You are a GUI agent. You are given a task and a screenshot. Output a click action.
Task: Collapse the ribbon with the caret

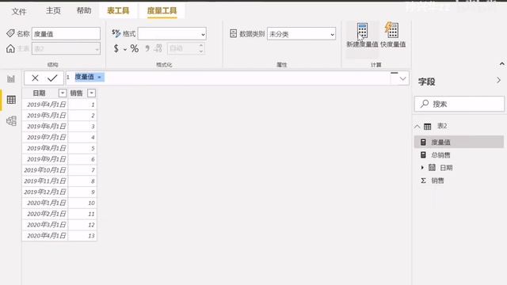[x=501, y=64]
